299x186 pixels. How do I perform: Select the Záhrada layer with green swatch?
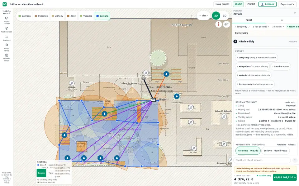[x=24, y=16]
